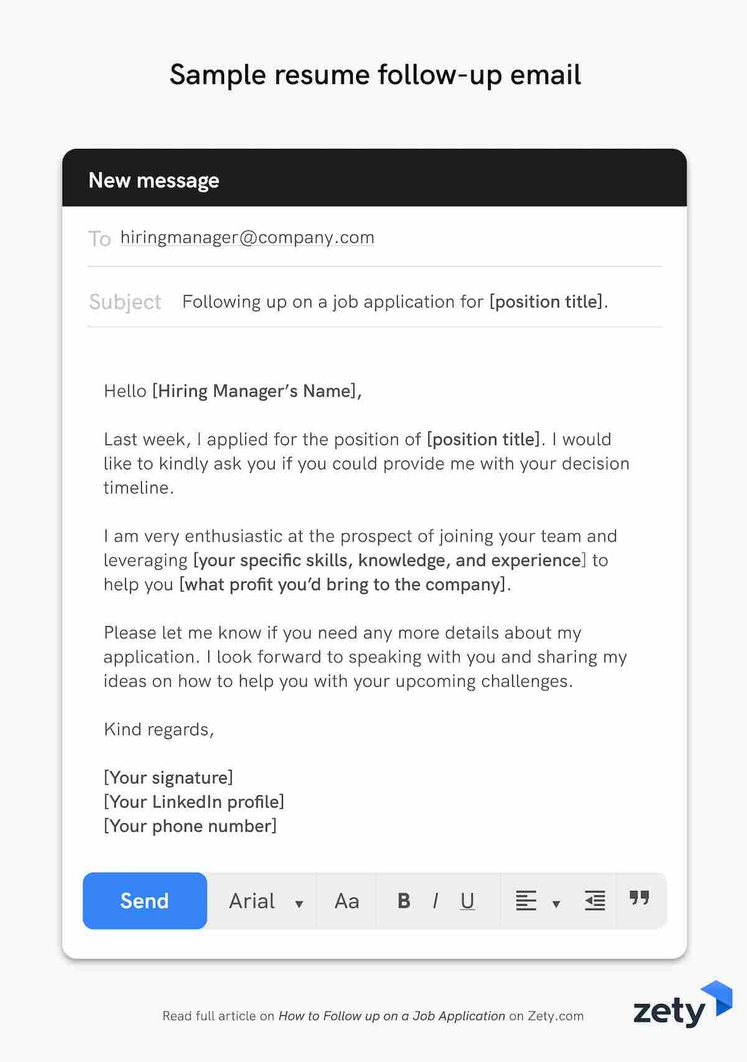Toggle bold formatting
Image resolution: width=747 pixels, height=1062 pixels.
(x=403, y=901)
